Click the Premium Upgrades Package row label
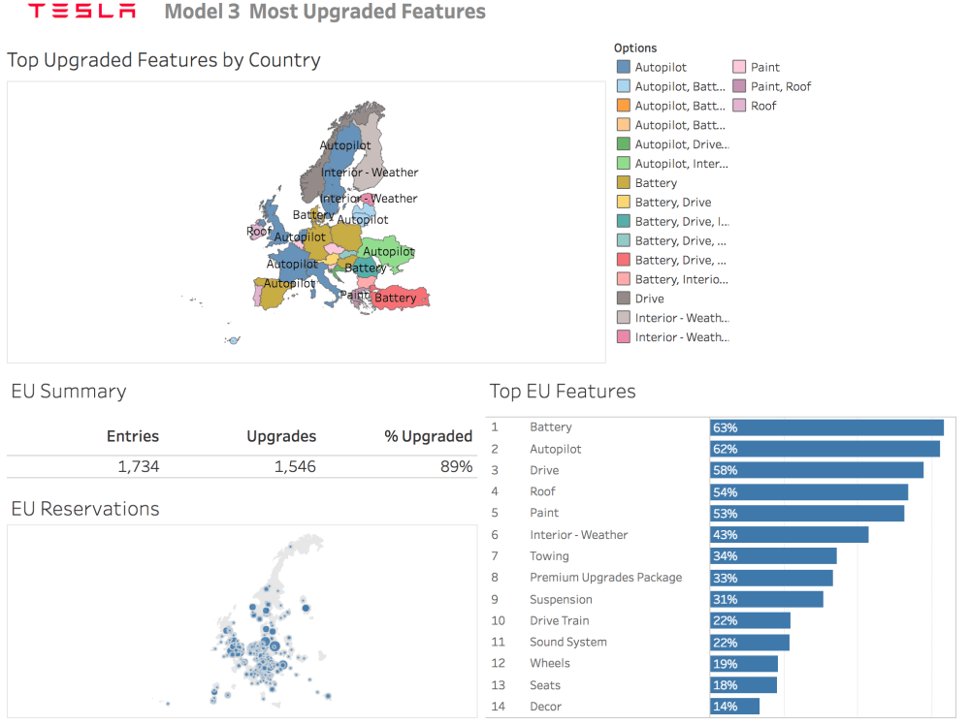This screenshot has width=970, height=725. [605, 578]
